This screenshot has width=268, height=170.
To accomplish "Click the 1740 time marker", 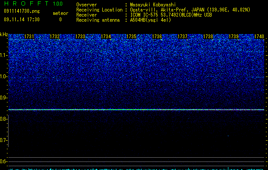I will point(259,37).
